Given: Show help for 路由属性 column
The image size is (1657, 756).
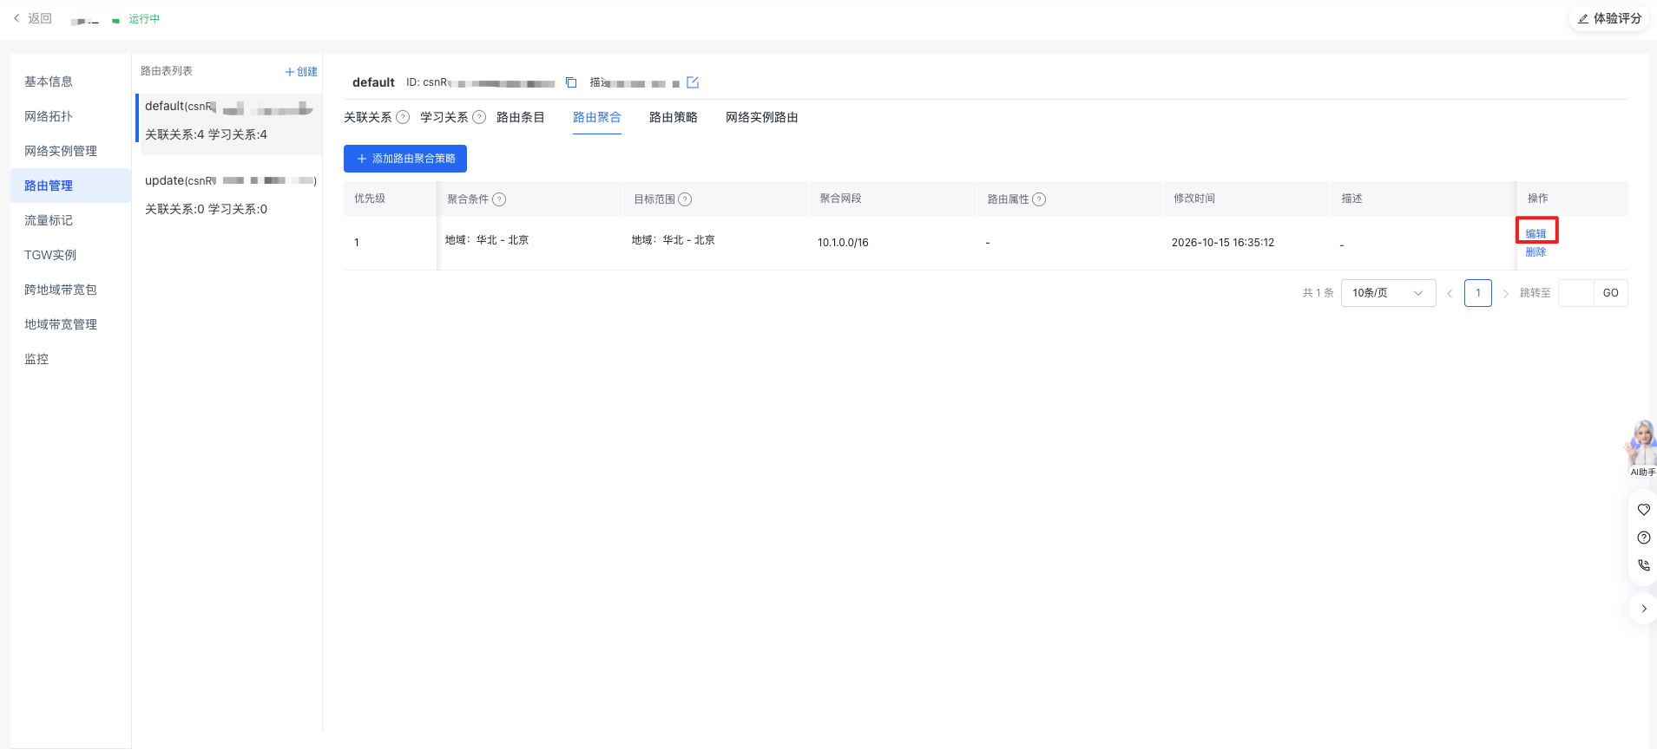Looking at the screenshot, I should click(1039, 199).
